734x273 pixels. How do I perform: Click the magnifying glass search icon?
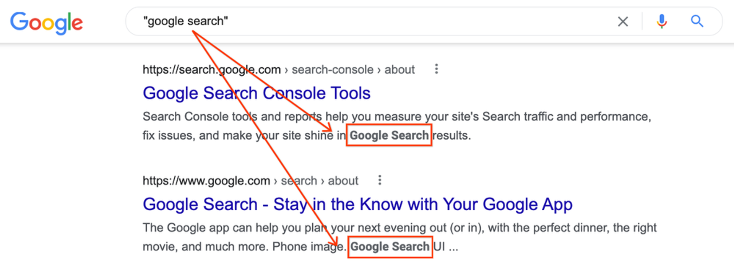point(697,21)
